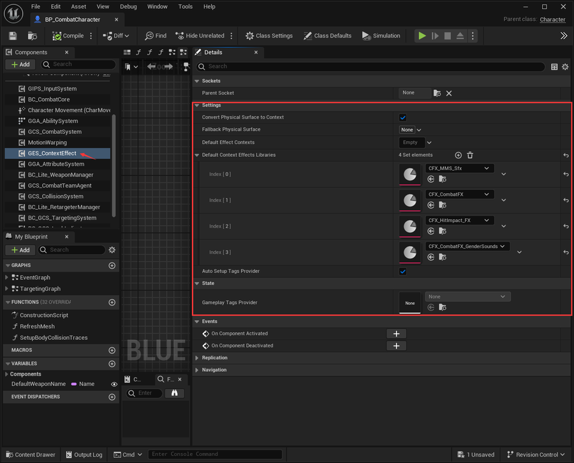
Task: Open the Fallback Physical Surface dropdown
Action: [x=410, y=130]
